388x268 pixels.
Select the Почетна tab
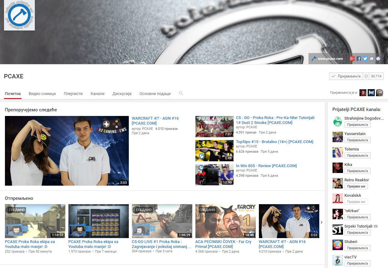[x=13, y=93]
